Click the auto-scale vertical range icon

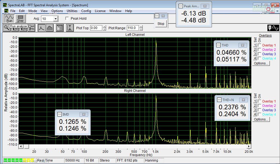tap(70, 28)
